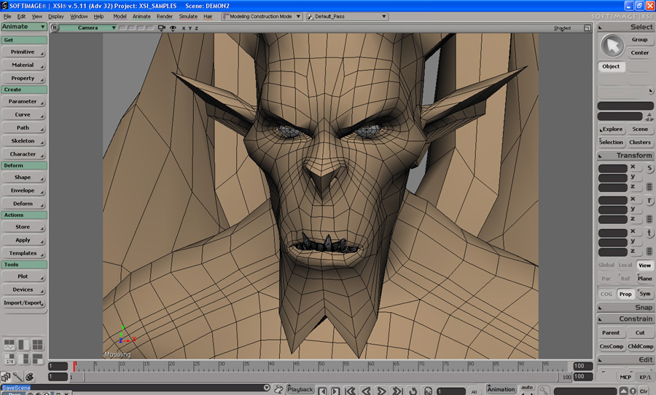Open the viewport camera icon menu
Screen dimensions: 656x395
click(162, 28)
